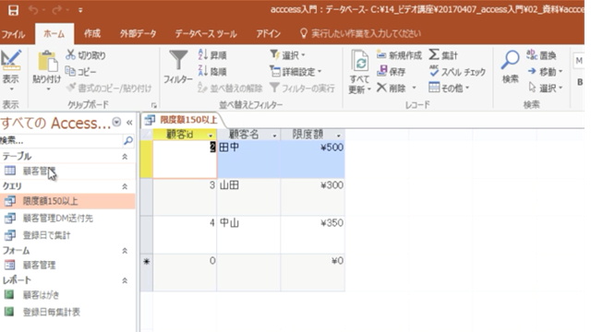This screenshot has width=591, height=332.
Task: Open the 顧客id column dropdown arrow
Action: click(211, 136)
